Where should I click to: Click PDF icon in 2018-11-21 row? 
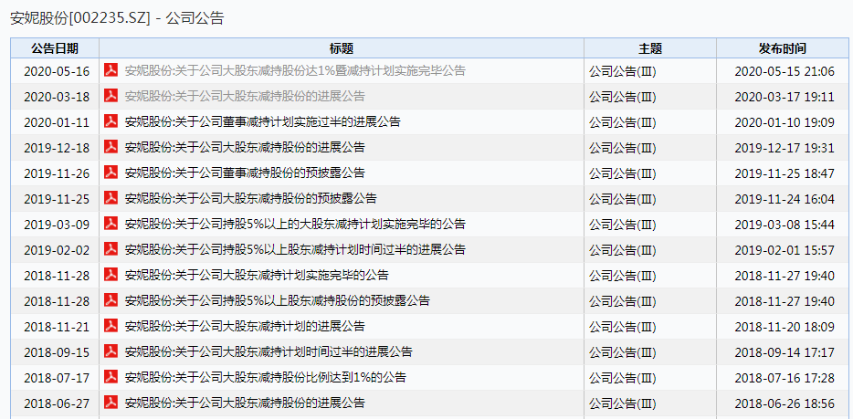pyautogui.click(x=111, y=326)
